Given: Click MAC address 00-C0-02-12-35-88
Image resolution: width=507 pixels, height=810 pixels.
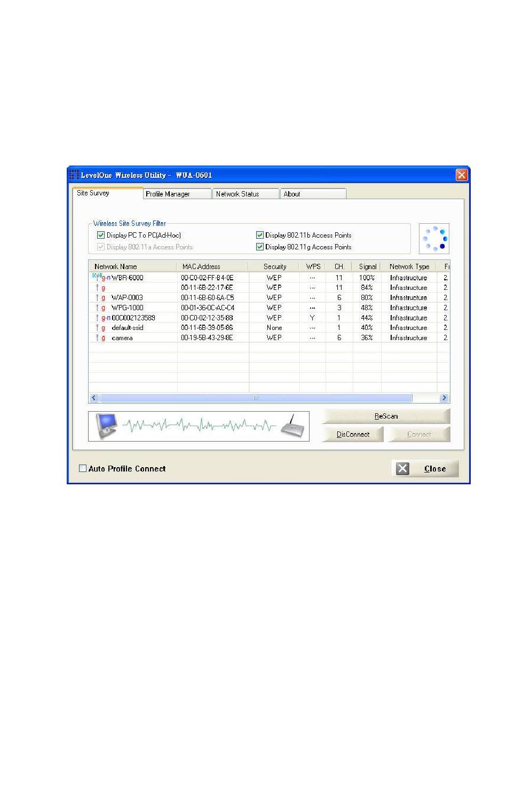Looking at the screenshot, I should (x=207, y=318).
